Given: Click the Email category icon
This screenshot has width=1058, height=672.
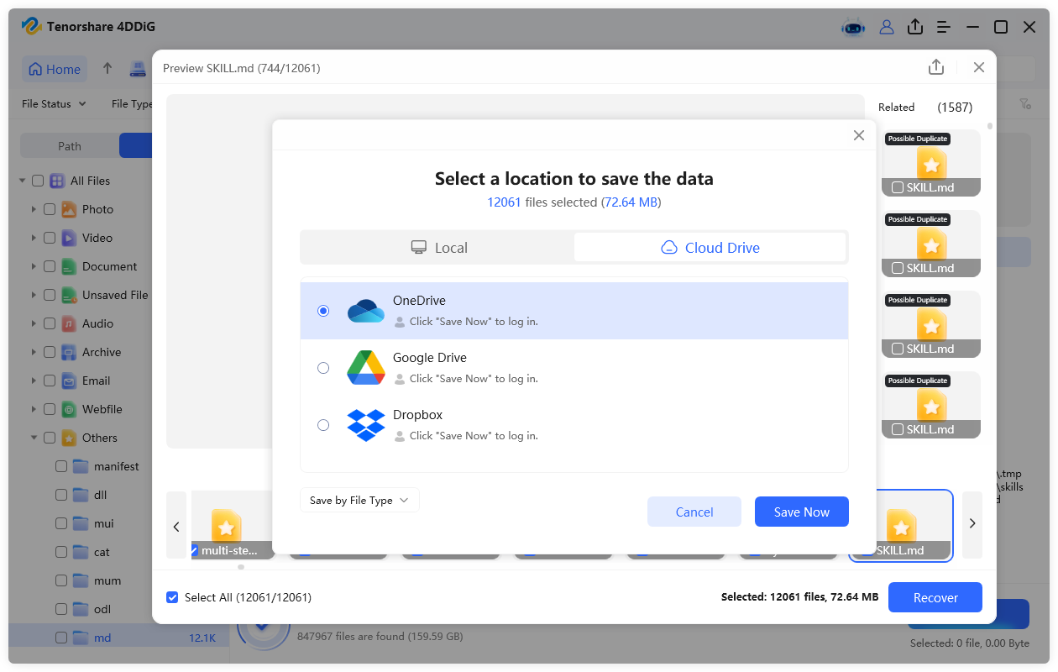Looking at the screenshot, I should [70, 381].
